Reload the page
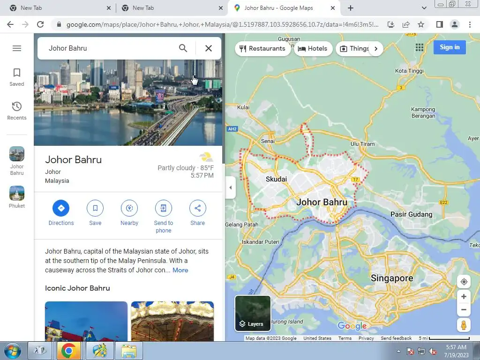Screen dimensions: 480x360 point(40,24)
